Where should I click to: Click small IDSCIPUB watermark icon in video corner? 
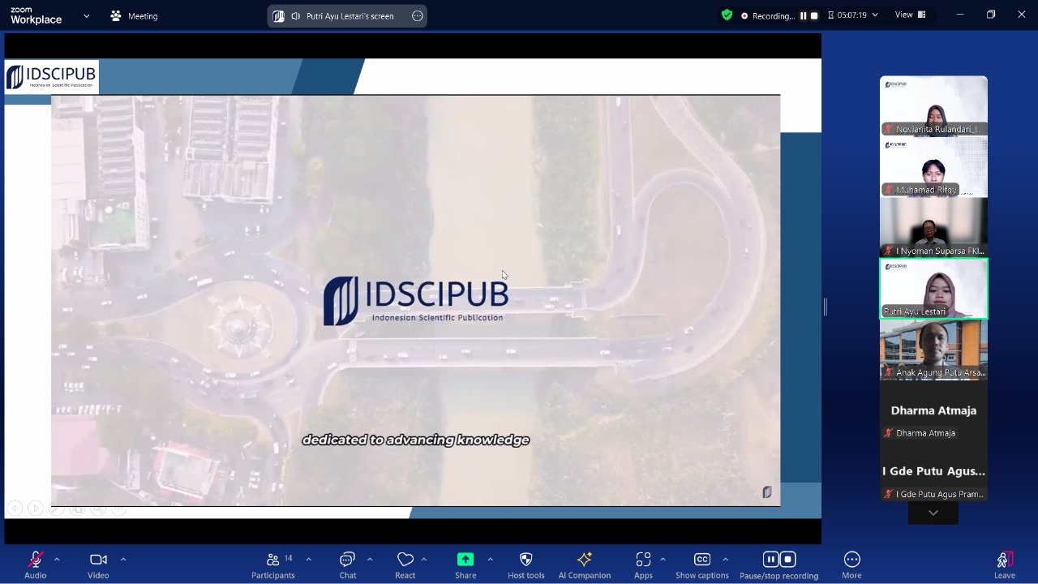coord(766,492)
